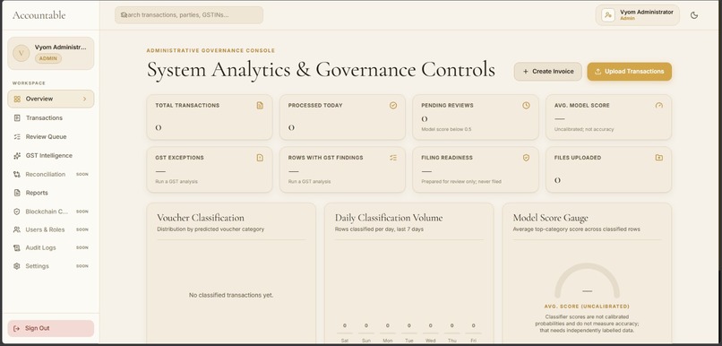This screenshot has height=346, width=722.
Task: Select Settings sidebar label
Action: click(x=38, y=266)
